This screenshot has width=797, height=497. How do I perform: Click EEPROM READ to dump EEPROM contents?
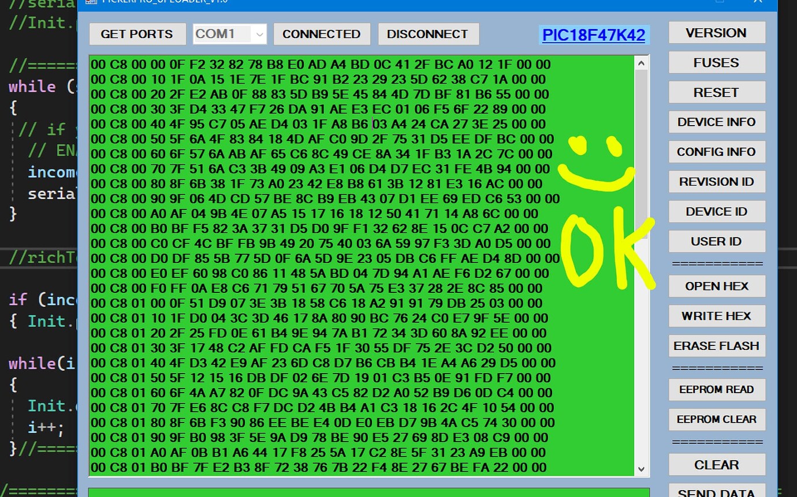(717, 390)
